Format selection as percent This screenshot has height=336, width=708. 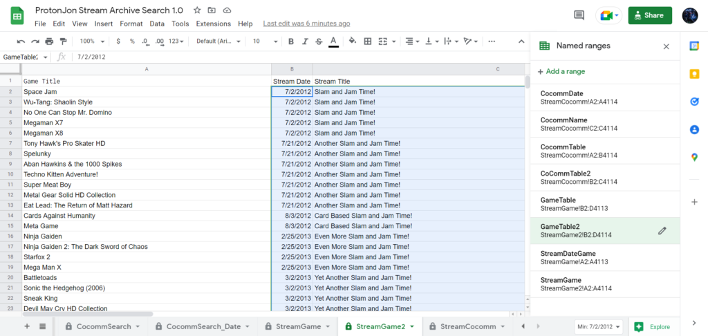pyautogui.click(x=132, y=41)
